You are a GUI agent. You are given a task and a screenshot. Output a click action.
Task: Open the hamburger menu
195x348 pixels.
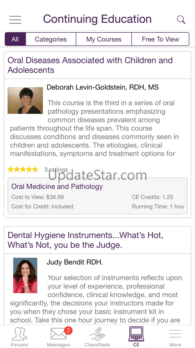pos(15,20)
